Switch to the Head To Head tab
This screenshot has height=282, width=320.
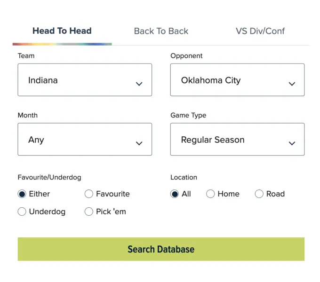[x=62, y=31]
